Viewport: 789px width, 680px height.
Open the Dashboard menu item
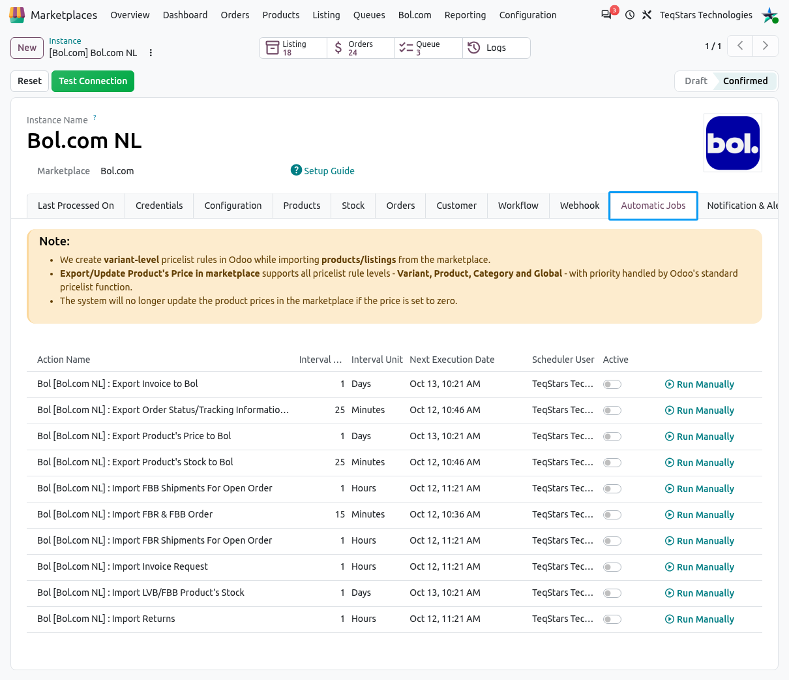point(185,15)
